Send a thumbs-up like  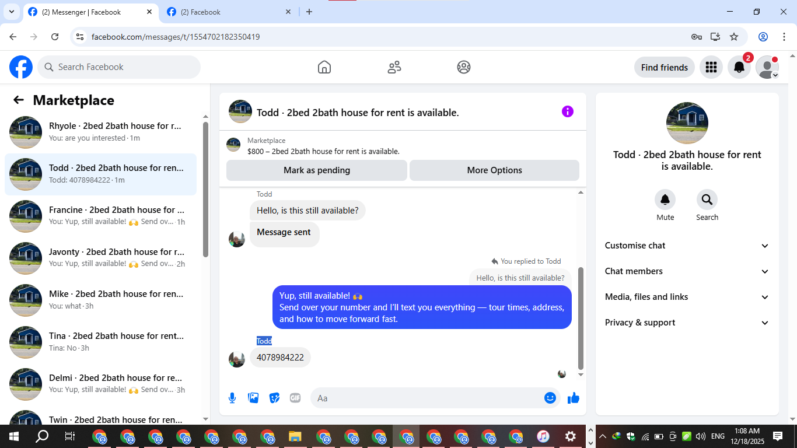pos(574,398)
